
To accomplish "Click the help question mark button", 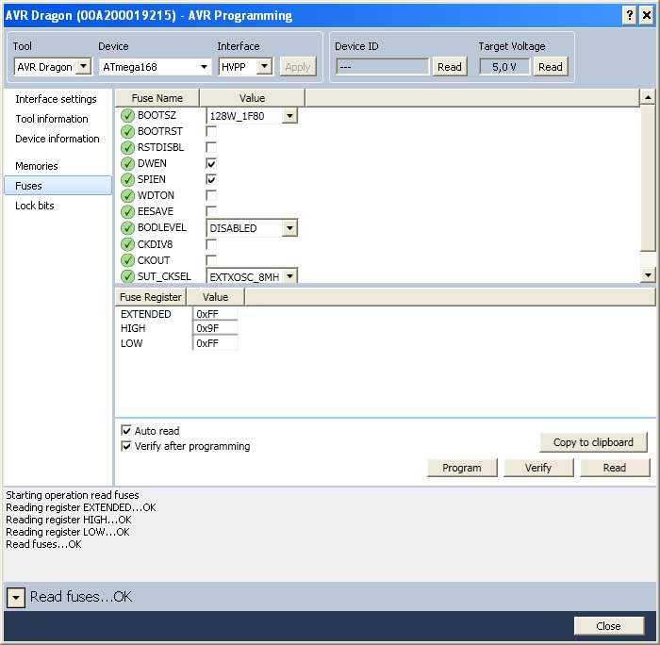I will [629, 16].
